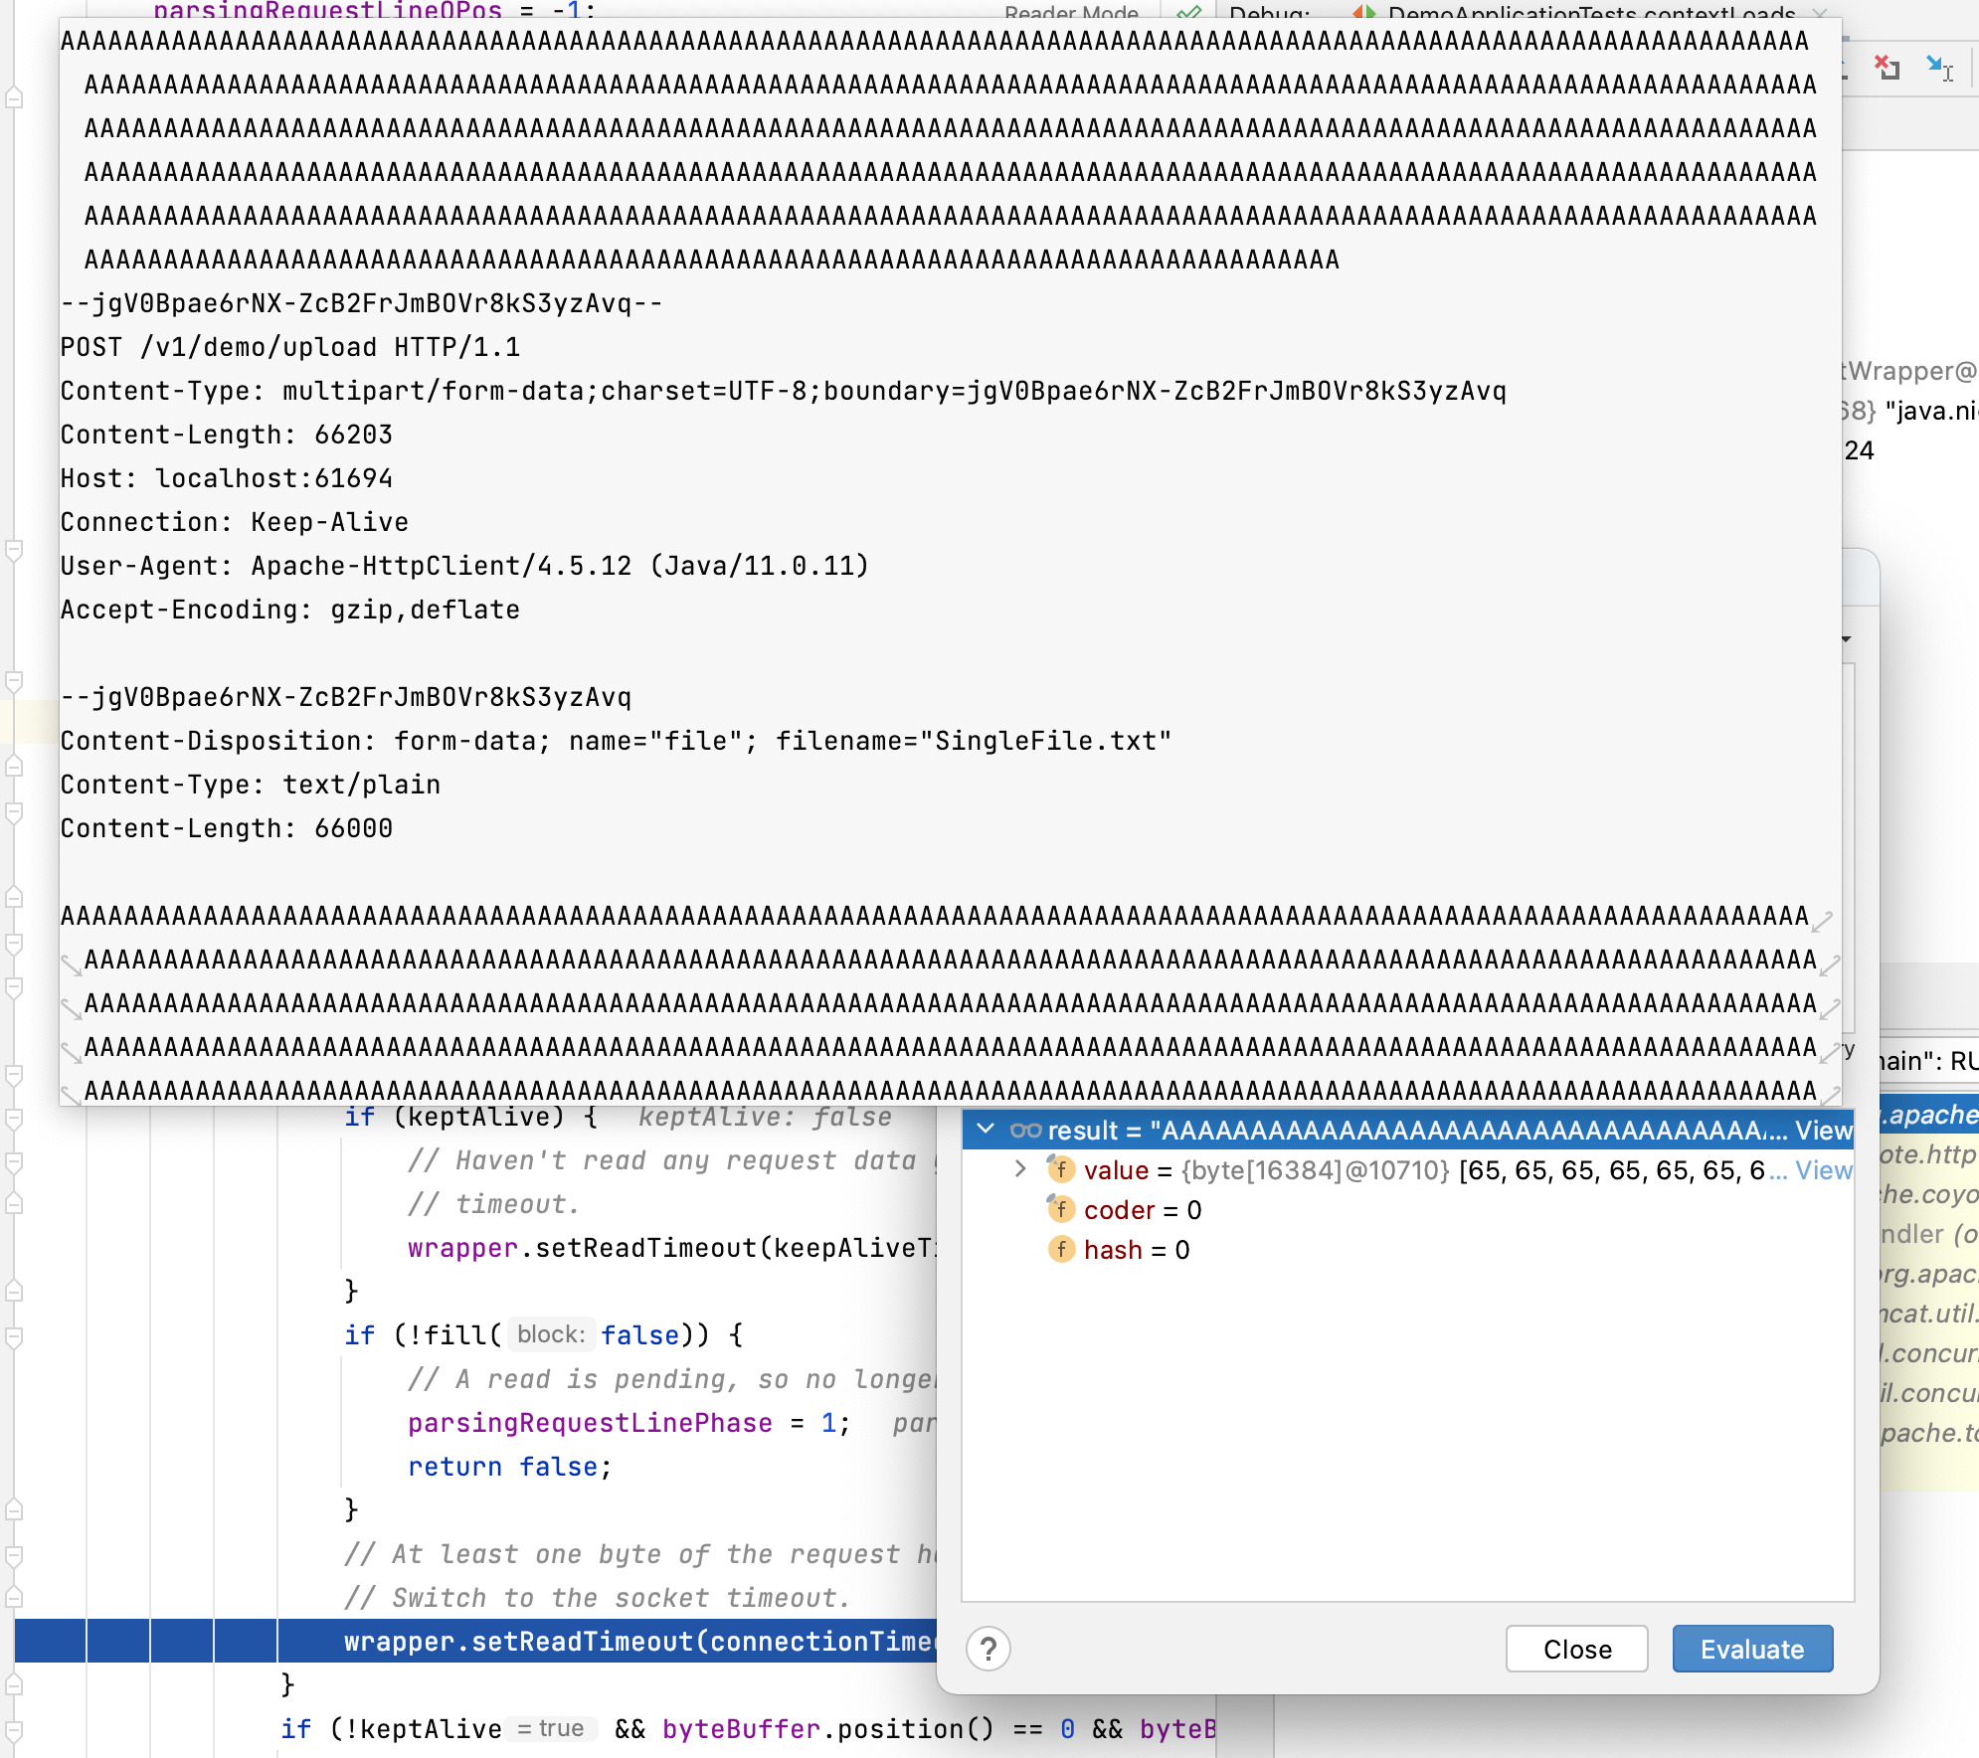Click 'Host: localhost:61694' line in popup
1979x1758 pixels.
coord(227,478)
